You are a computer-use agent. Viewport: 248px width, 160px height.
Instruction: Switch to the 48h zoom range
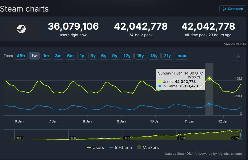click(x=21, y=56)
